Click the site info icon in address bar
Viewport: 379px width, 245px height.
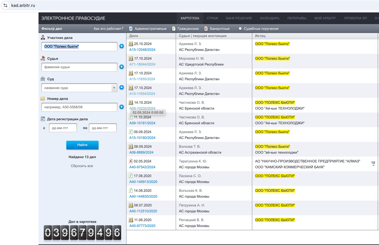[5, 5]
